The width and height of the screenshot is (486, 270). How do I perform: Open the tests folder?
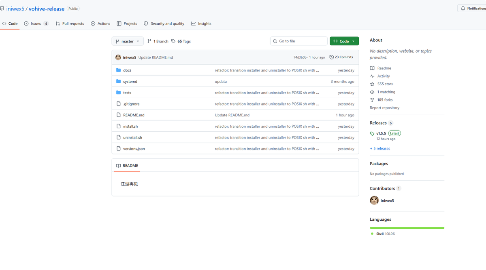pos(127,93)
